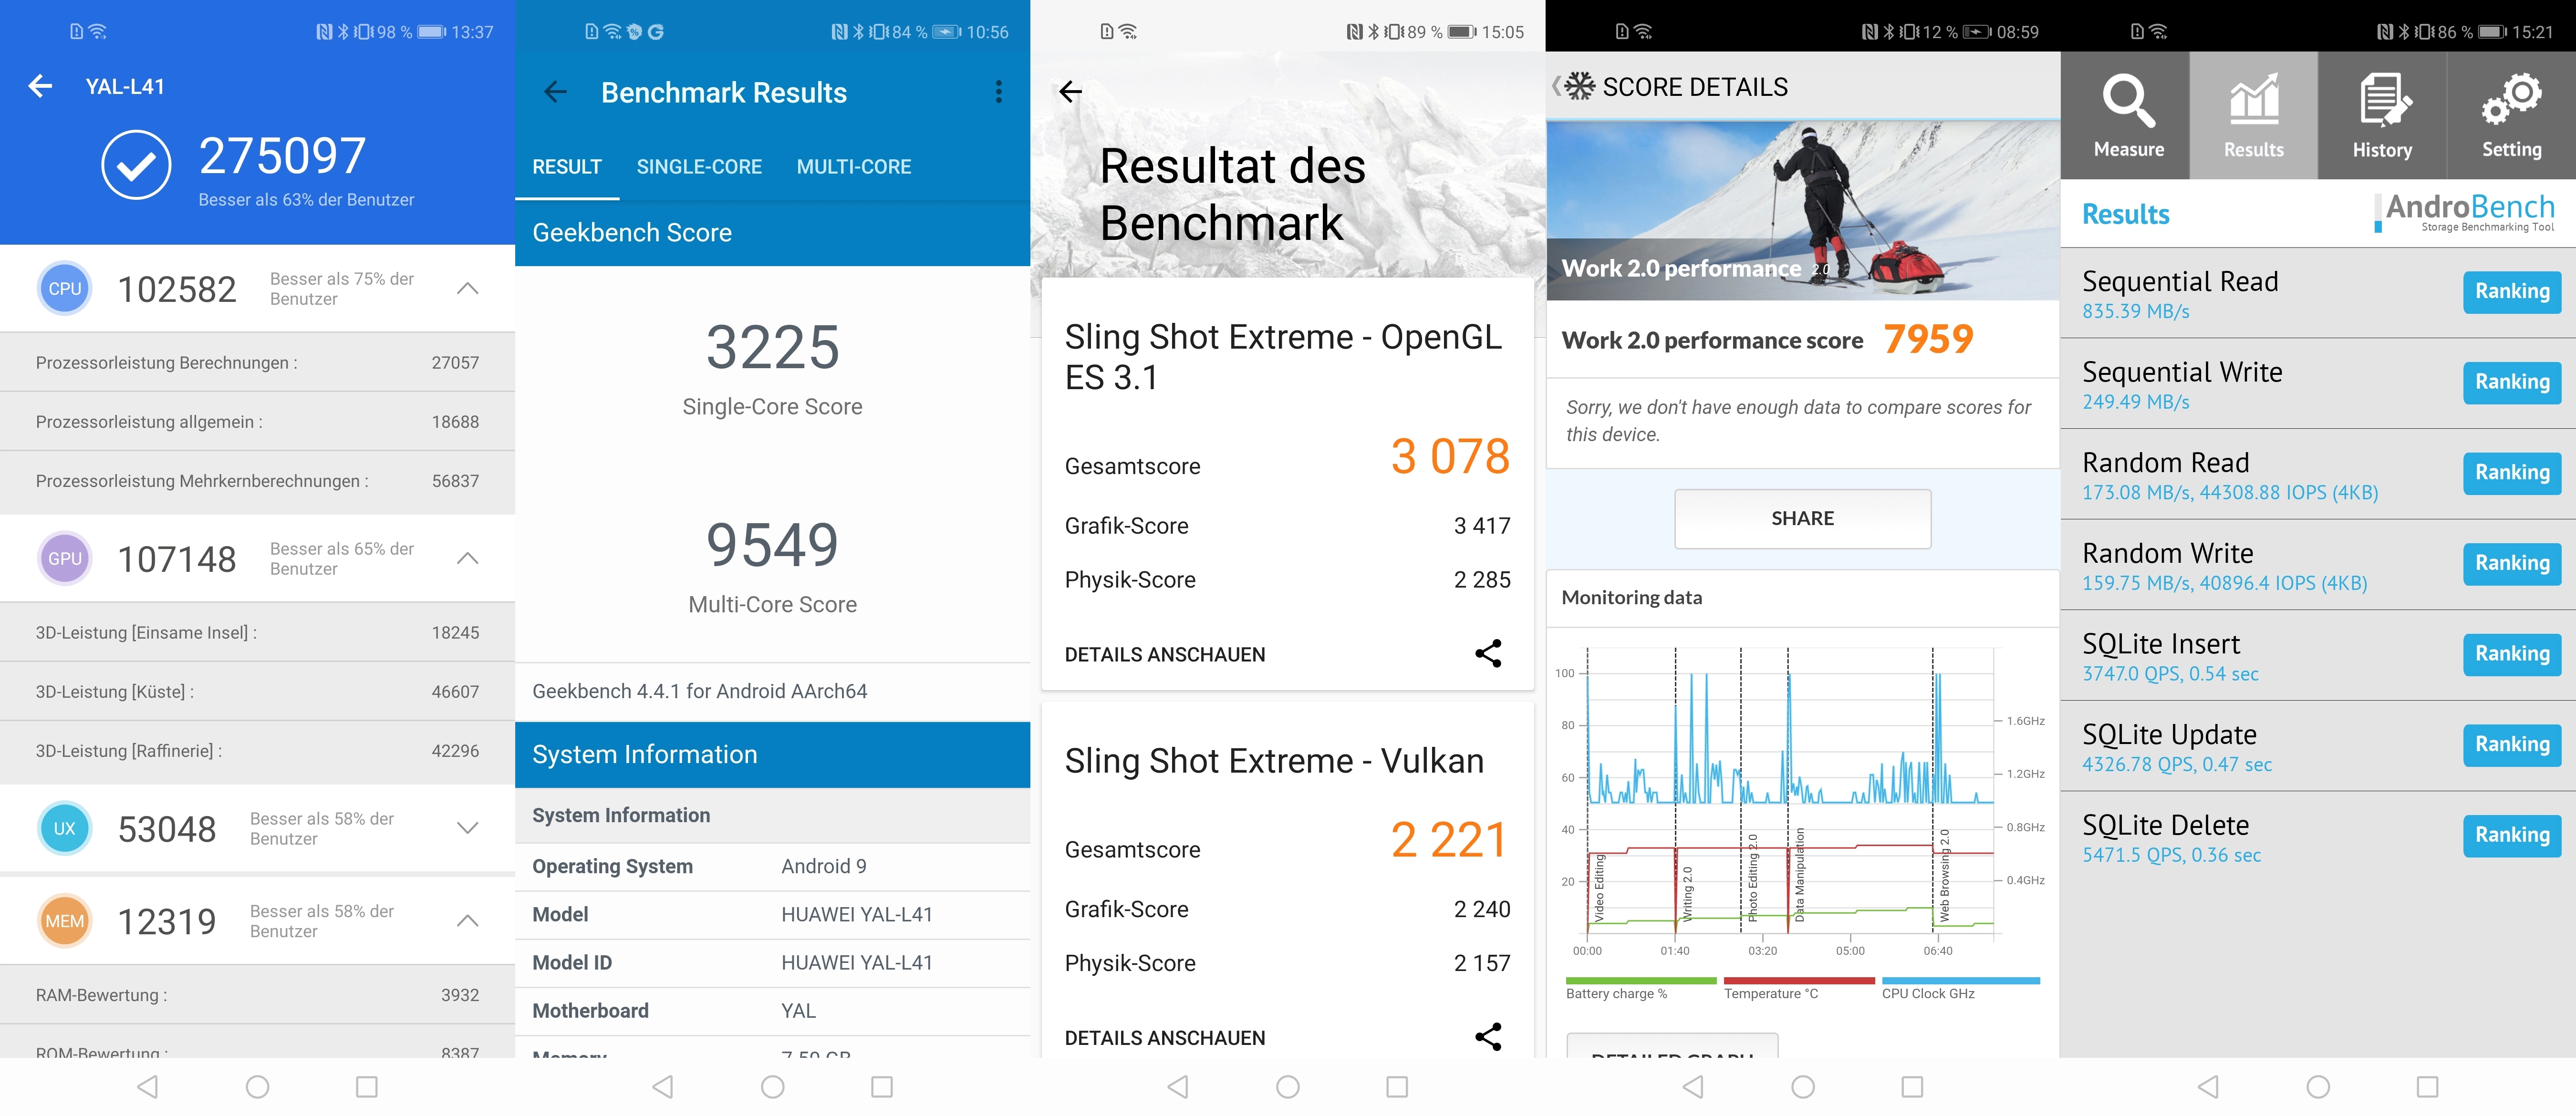Tap the GPU badge icon in AnTuTu
The image size is (2576, 1116).
[65, 559]
